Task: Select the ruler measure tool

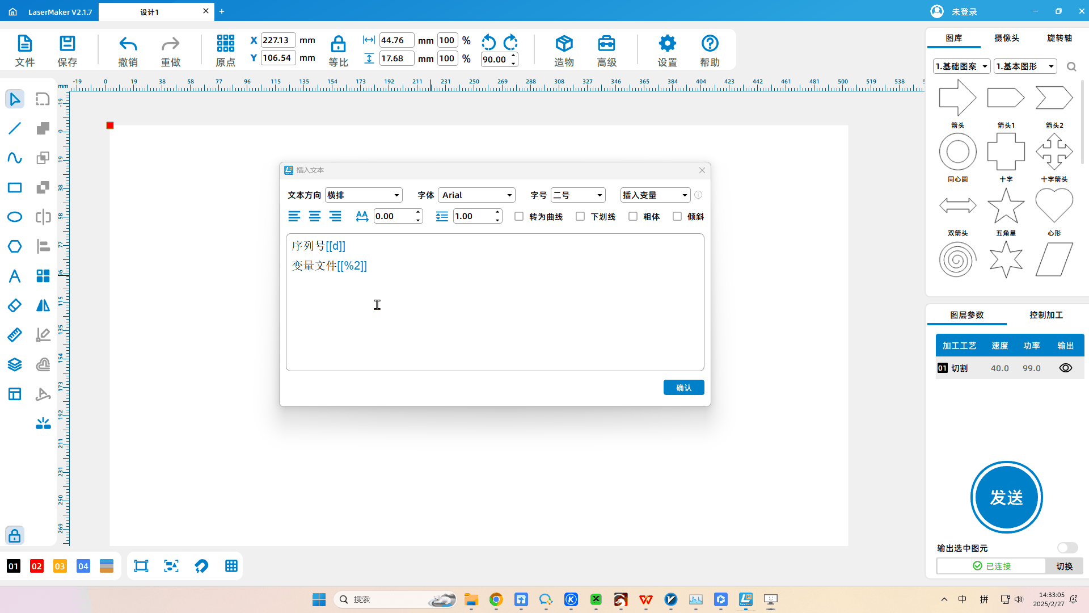Action: pos(15,335)
